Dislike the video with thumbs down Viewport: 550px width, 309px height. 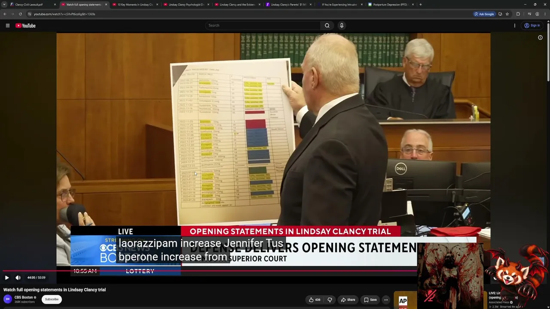[330, 300]
